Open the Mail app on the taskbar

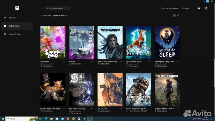[62, 119]
